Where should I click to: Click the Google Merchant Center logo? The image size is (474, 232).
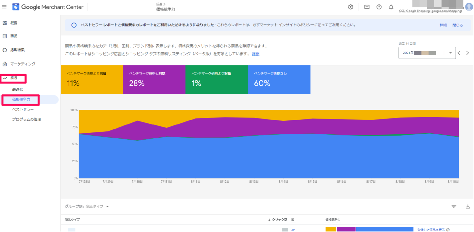point(48,7)
